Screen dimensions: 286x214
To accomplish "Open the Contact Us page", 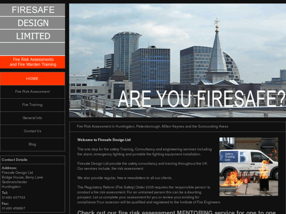I will (32, 131).
